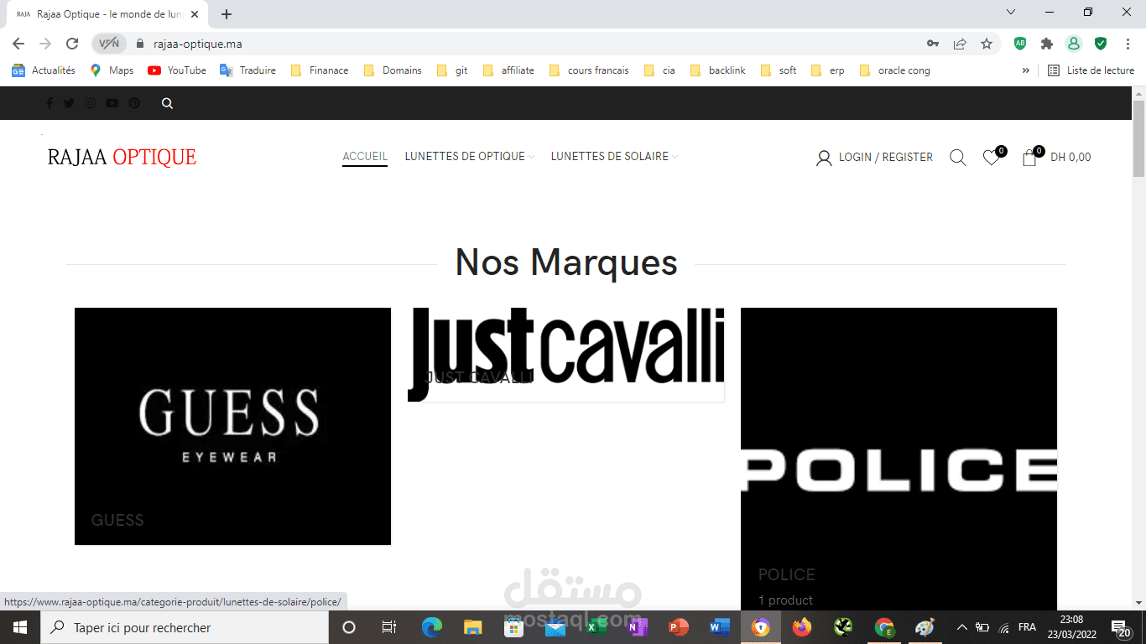Viewport: 1146px width, 644px height.
Task: Open the Maps bookmark
Action: (x=112, y=70)
